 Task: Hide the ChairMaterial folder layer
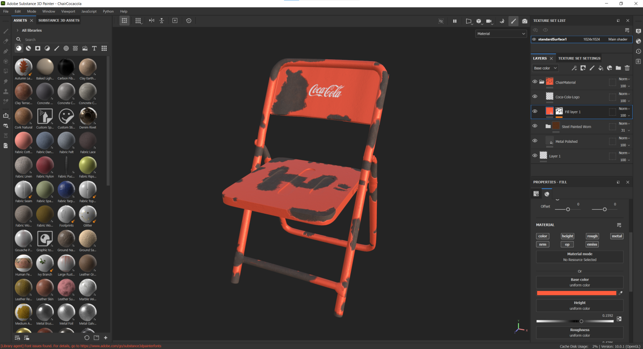click(x=534, y=82)
